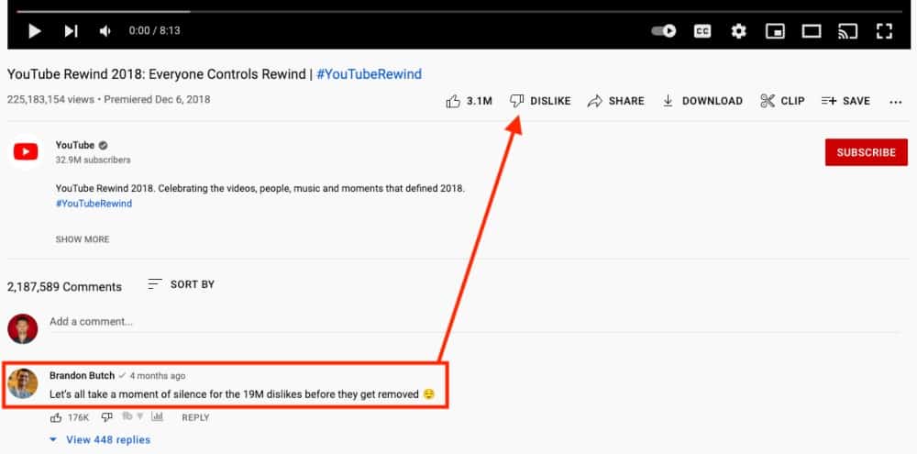The image size is (917, 454).
Task: Switch to theater mode
Action: [x=812, y=31]
